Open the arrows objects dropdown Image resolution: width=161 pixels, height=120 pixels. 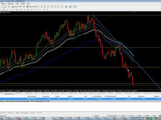click(17, 9)
